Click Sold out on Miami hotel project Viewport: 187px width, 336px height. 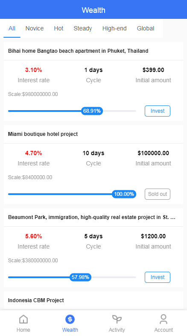pyautogui.click(x=158, y=194)
